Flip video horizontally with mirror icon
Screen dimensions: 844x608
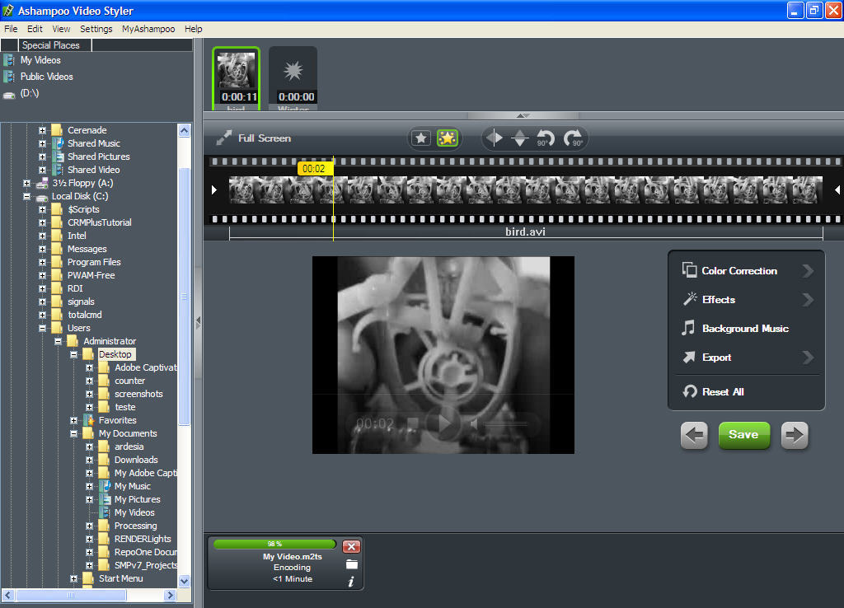point(495,138)
